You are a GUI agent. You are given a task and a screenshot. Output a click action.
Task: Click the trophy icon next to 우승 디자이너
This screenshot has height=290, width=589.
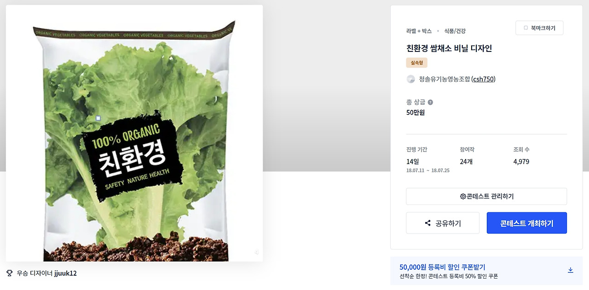pyautogui.click(x=9, y=273)
